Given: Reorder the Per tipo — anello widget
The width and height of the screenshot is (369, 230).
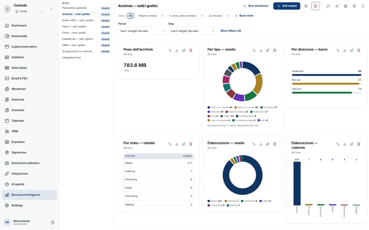Looking at the screenshot, I should (254, 51).
